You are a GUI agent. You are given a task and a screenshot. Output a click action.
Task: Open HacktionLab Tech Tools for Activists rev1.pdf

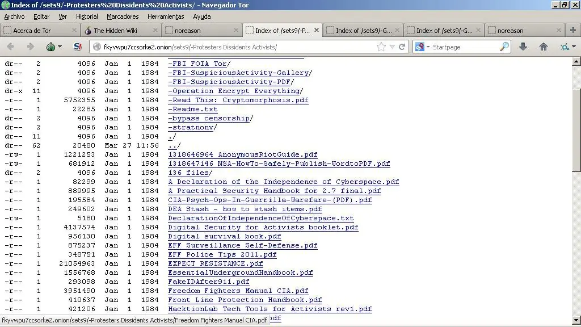[270, 309]
